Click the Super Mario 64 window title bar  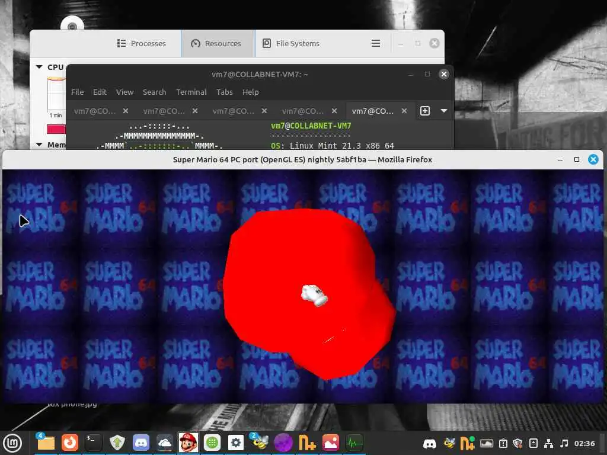[302, 160]
